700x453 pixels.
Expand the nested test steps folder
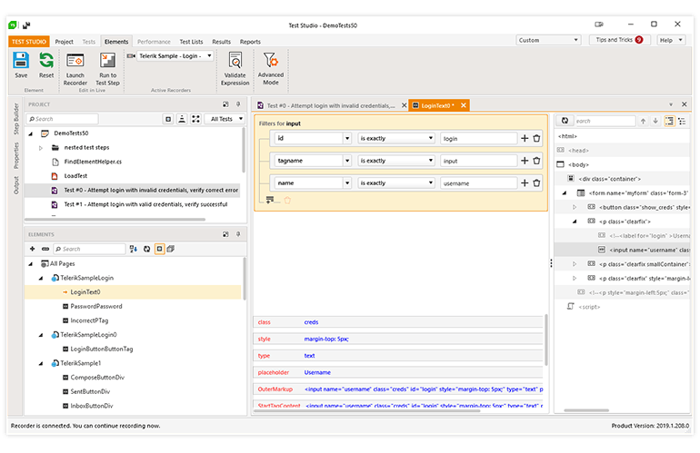pos(41,148)
